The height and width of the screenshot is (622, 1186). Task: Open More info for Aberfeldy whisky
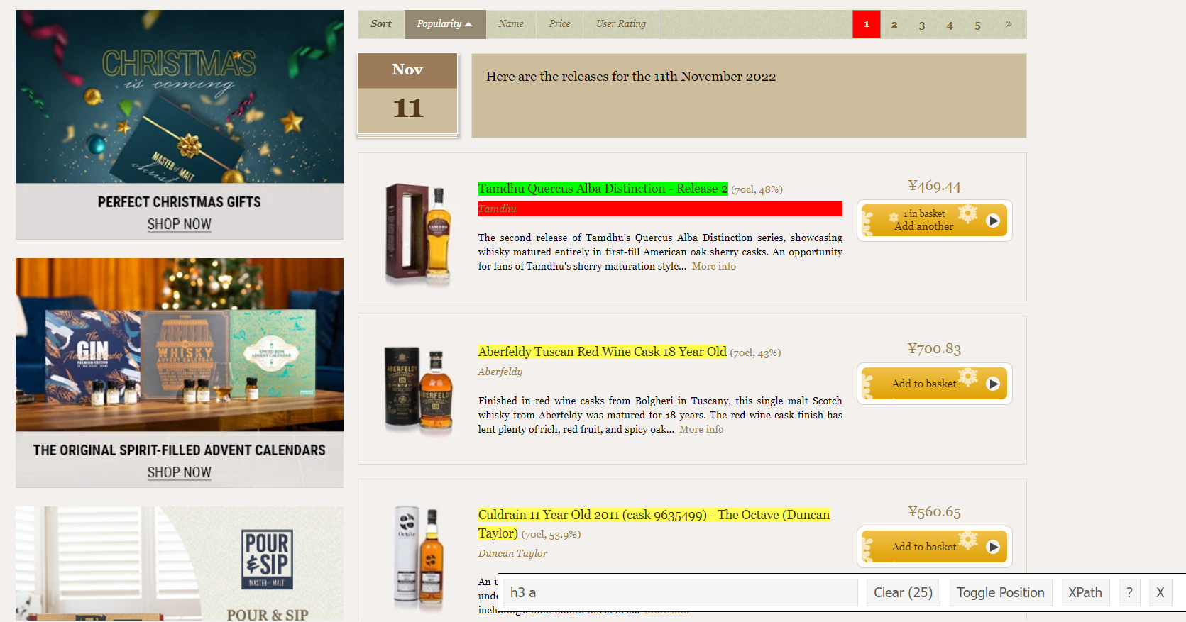point(701,430)
